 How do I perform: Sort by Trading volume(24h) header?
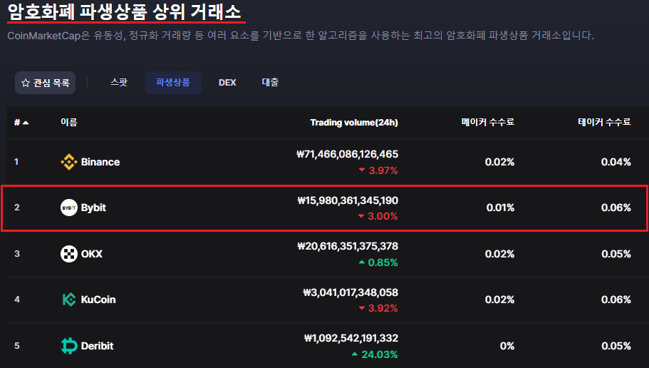[354, 122]
